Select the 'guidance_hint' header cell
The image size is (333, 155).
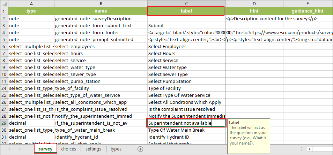pos(308,11)
